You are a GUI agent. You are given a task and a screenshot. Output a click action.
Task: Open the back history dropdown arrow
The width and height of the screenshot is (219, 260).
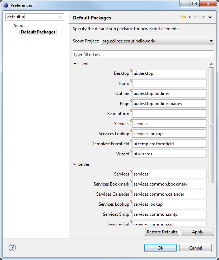190,17
